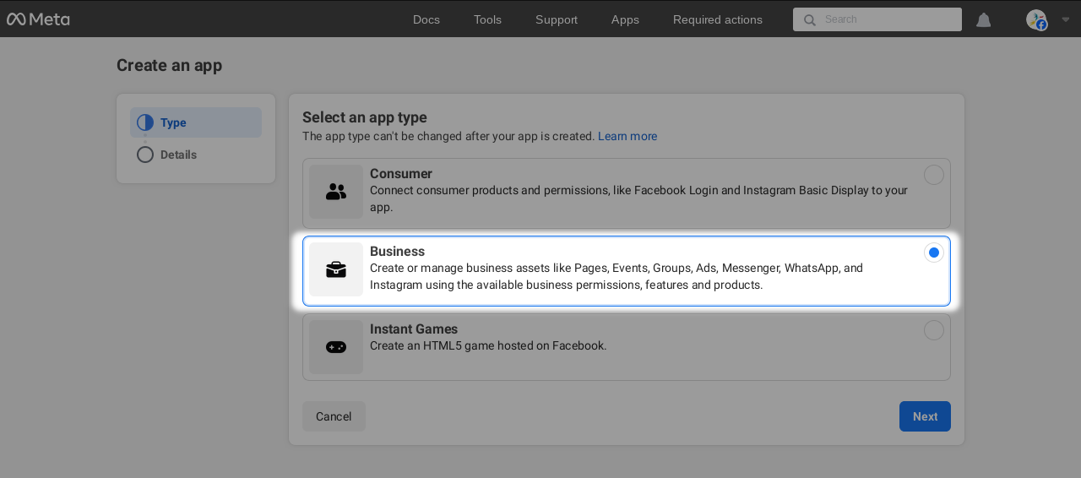Open the profile avatar menu
This screenshot has height=478, width=1081.
point(1036,19)
